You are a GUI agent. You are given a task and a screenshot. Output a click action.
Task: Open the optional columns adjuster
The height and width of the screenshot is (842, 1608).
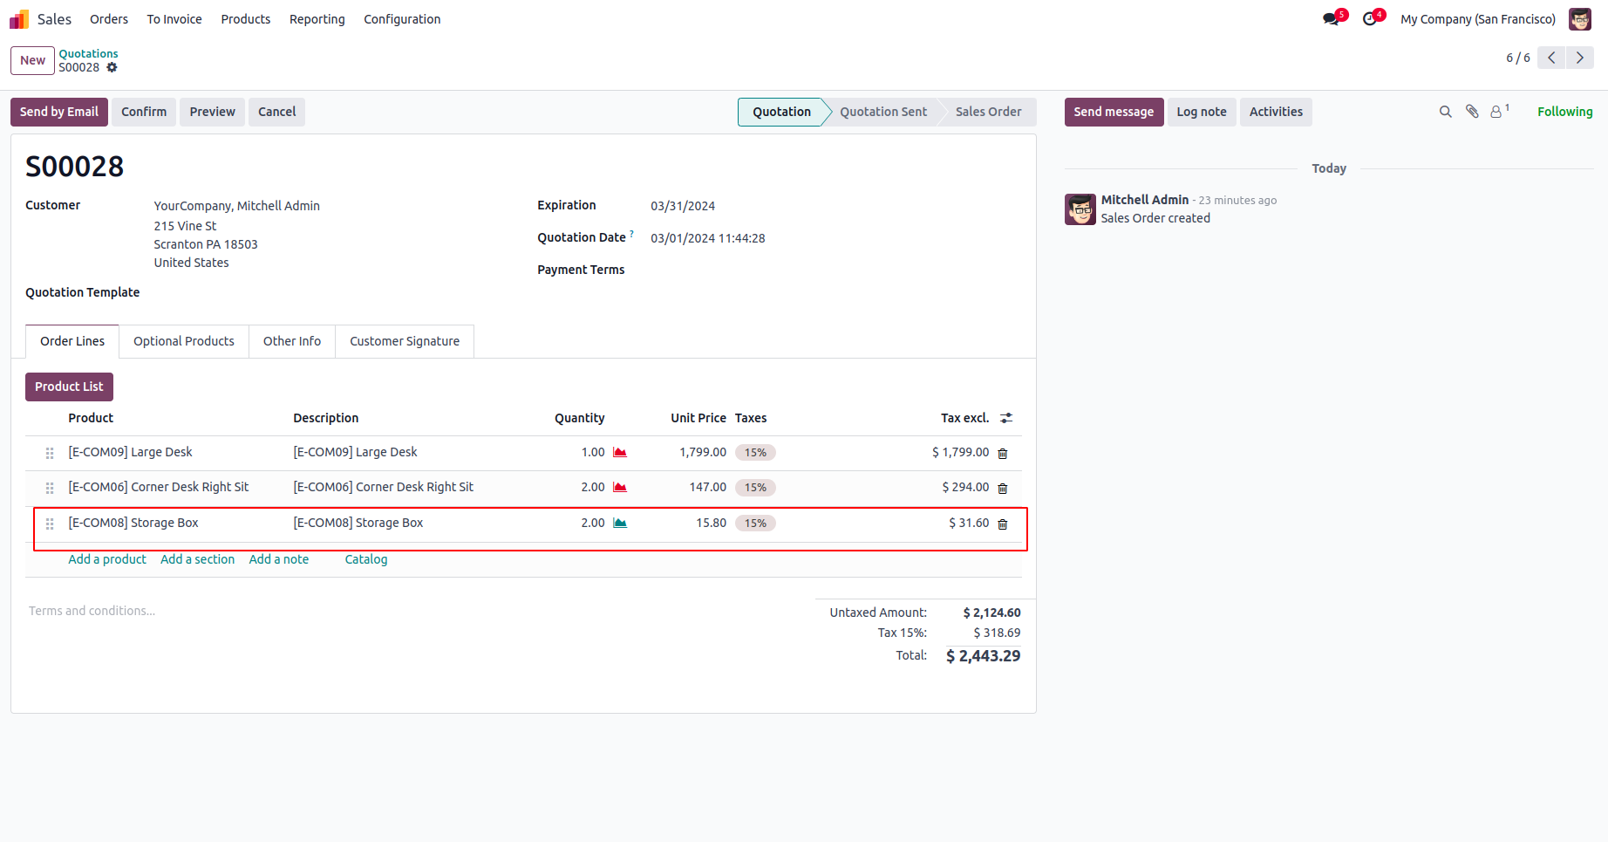1006,419
